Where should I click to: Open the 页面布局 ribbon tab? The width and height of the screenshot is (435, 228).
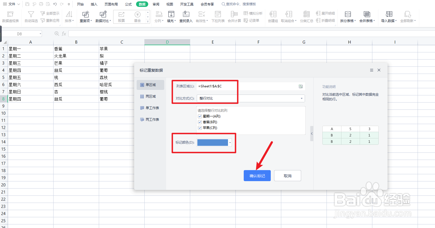(x=111, y=4)
